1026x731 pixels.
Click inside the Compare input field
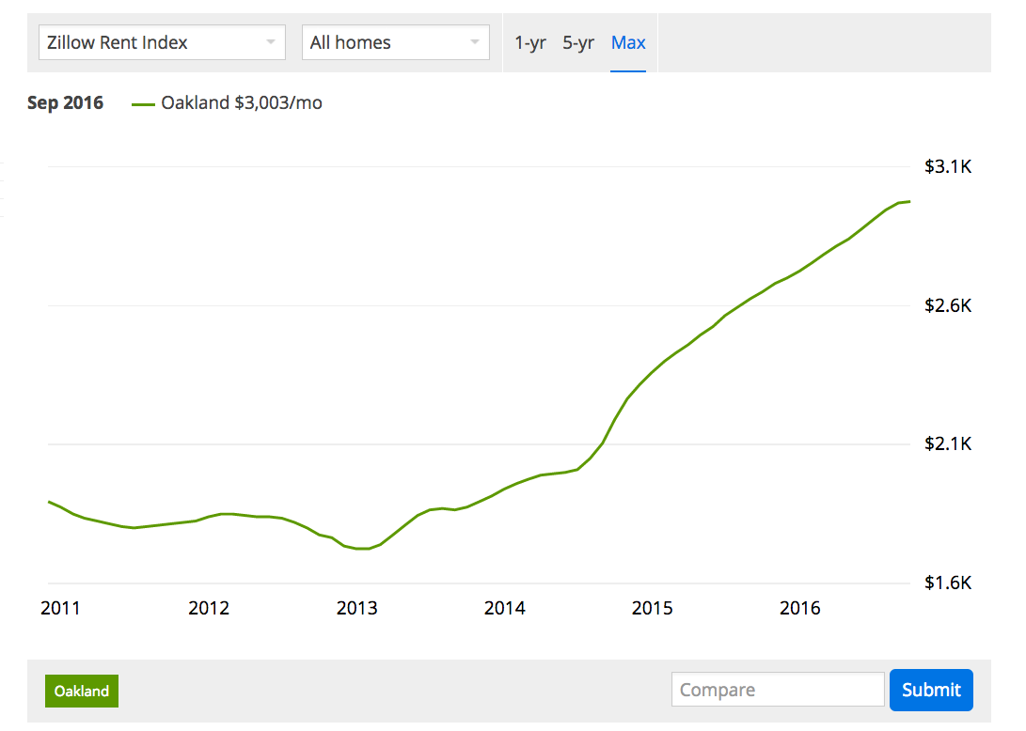[x=777, y=689]
